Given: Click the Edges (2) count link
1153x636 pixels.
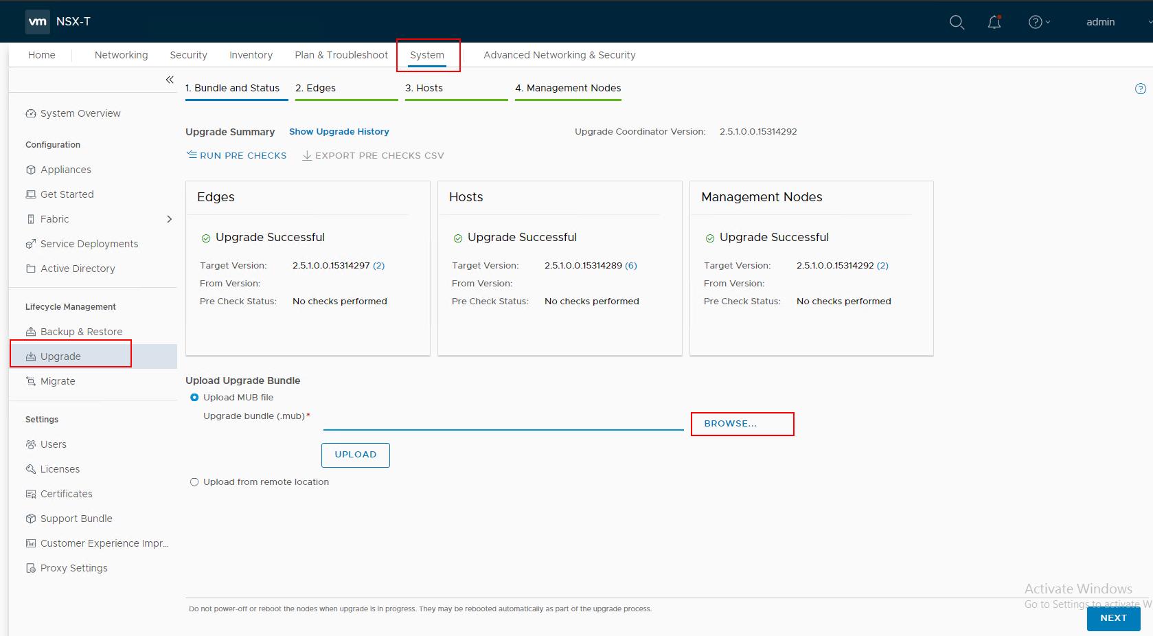Looking at the screenshot, I should pyautogui.click(x=378, y=266).
